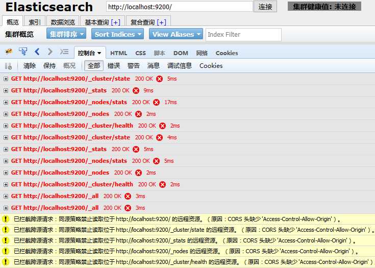Open the CSS panel tab

[x=141, y=53]
